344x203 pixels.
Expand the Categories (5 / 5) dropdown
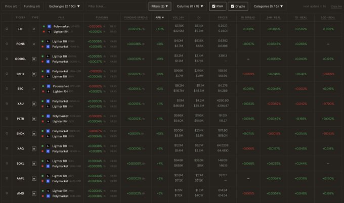point(268,7)
